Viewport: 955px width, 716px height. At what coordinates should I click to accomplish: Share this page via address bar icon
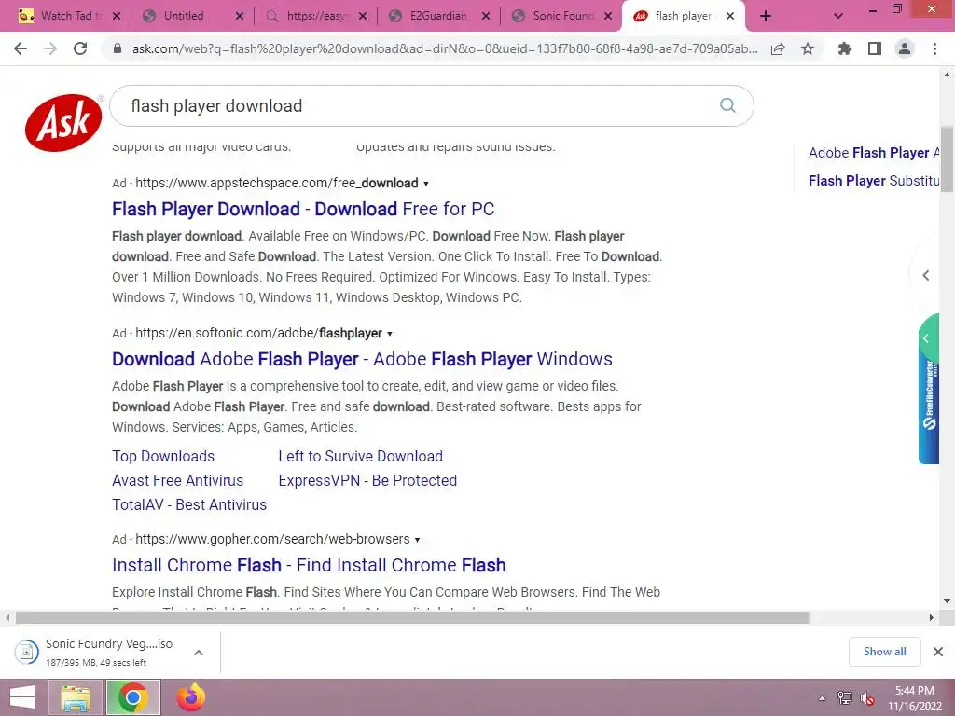tap(778, 48)
